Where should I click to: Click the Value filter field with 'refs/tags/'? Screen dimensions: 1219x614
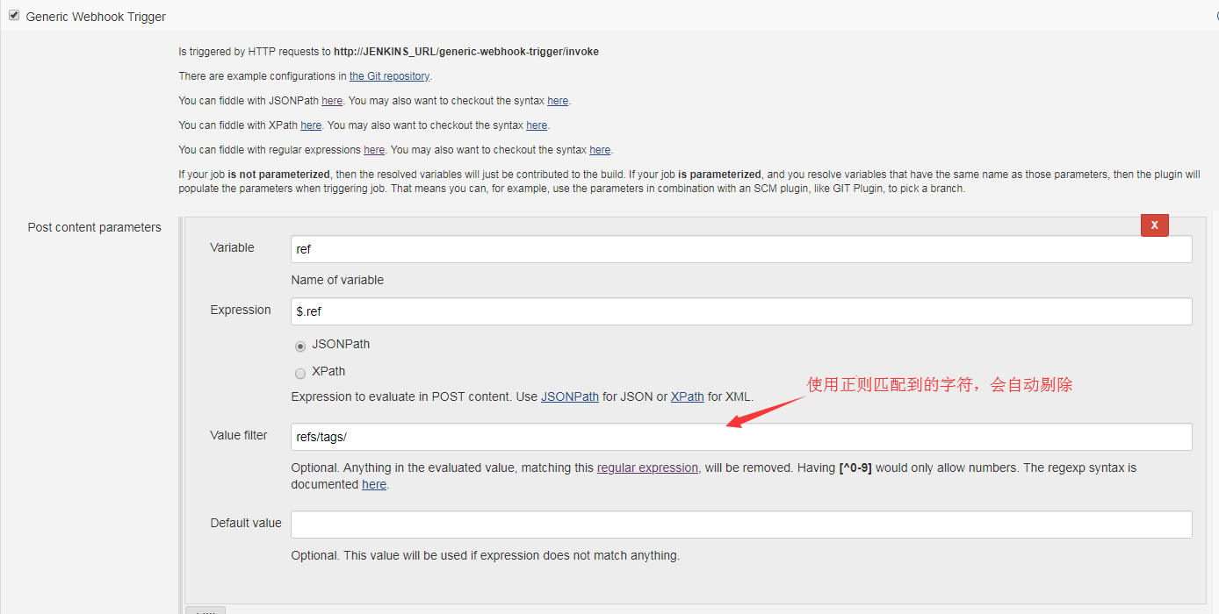[x=740, y=437]
